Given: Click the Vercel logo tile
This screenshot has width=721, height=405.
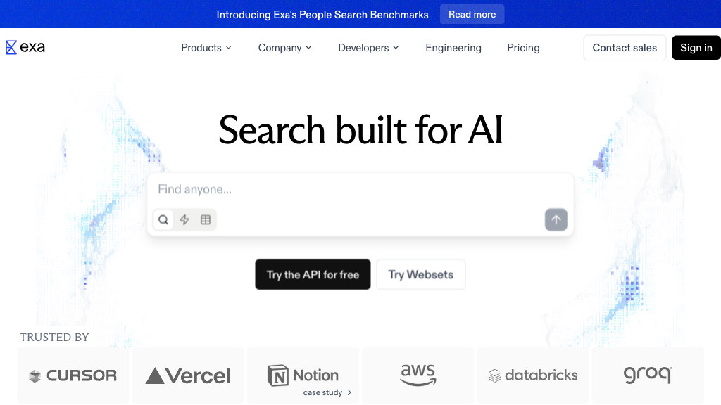Looking at the screenshot, I should (188, 375).
